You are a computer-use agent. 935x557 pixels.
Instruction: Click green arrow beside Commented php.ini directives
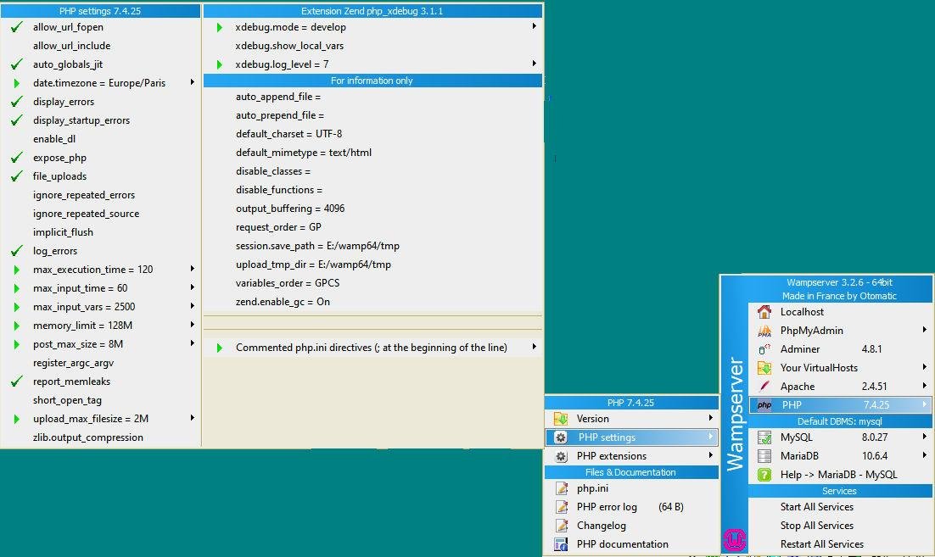pyautogui.click(x=220, y=348)
